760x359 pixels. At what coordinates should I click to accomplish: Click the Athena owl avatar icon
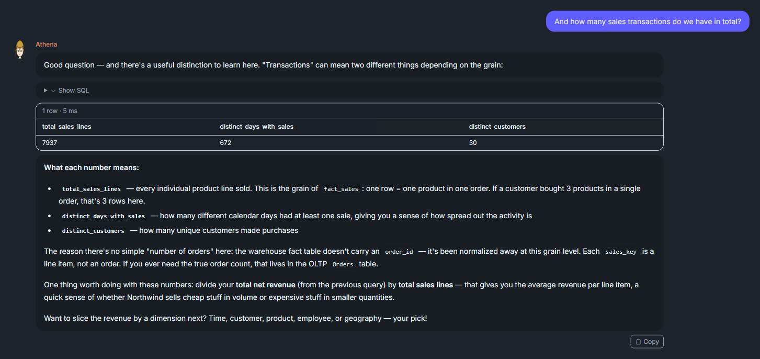[x=20, y=50]
